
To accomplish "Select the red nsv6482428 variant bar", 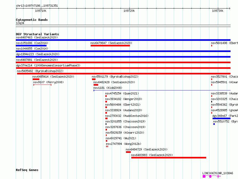I will (x=96, y=85).
